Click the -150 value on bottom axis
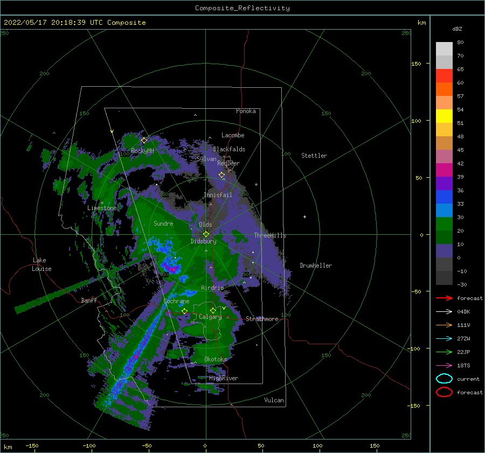The width and height of the screenshot is (485, 453). (x=32, y=445)
